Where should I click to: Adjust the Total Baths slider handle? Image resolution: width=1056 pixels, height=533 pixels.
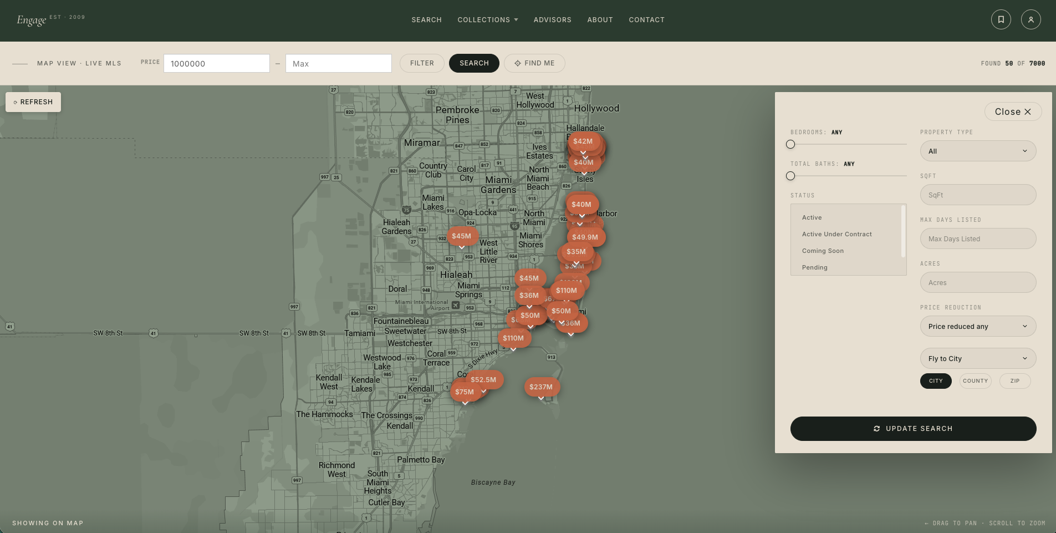pyautogui.click(x=790, y=176)
